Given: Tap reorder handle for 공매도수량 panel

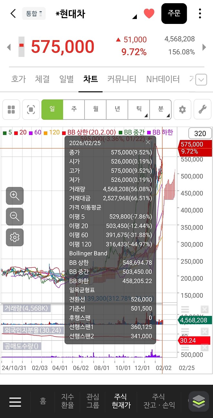Looking at the screenshot, I should [x=185, y=348].
